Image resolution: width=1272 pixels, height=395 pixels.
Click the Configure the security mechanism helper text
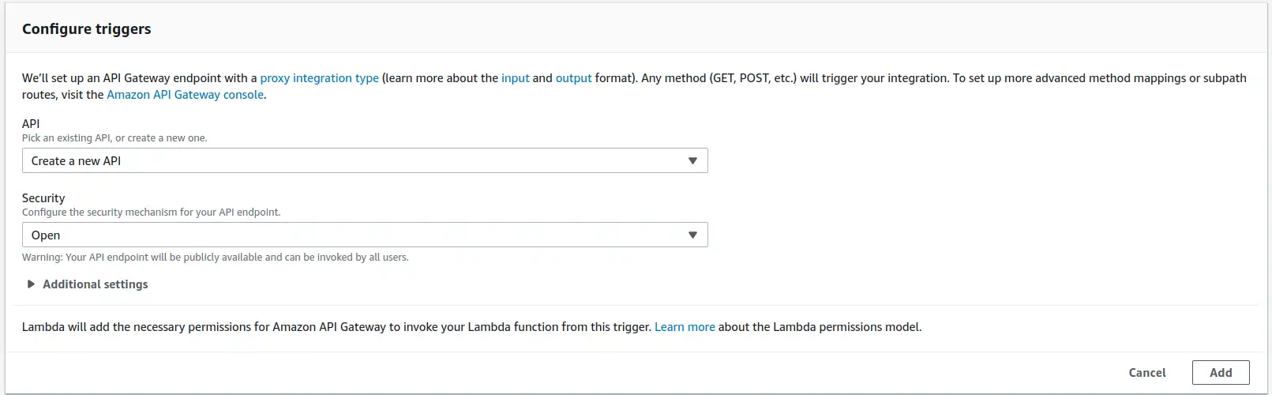click(152, 213)
